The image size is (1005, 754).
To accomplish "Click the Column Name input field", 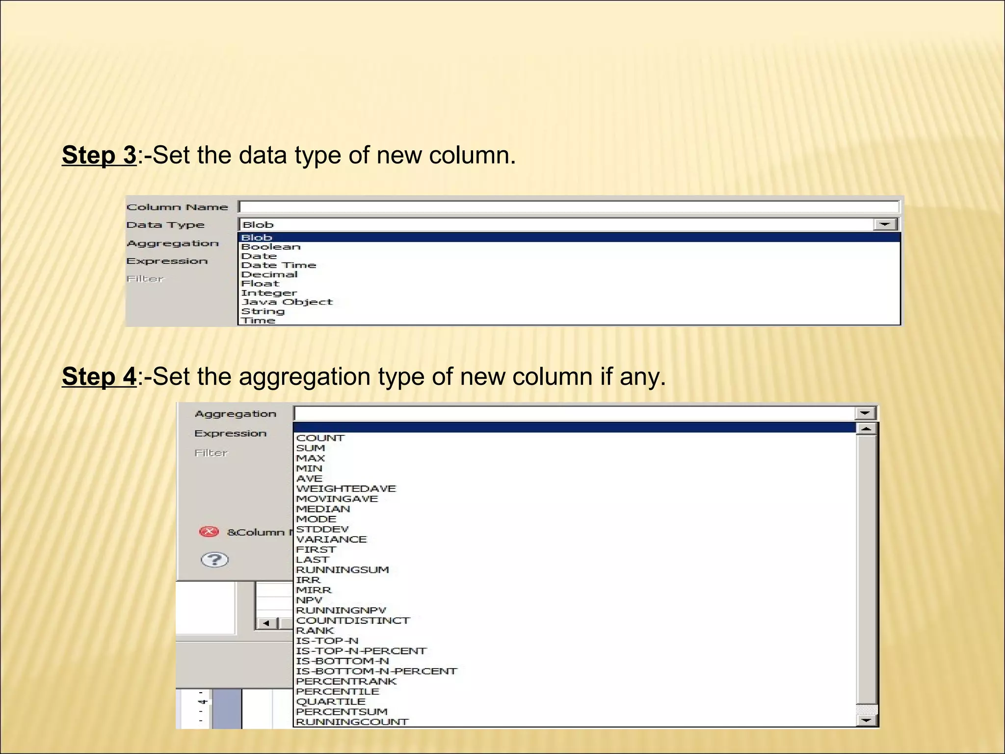I will pyautogui.click(x=569, y=207).
